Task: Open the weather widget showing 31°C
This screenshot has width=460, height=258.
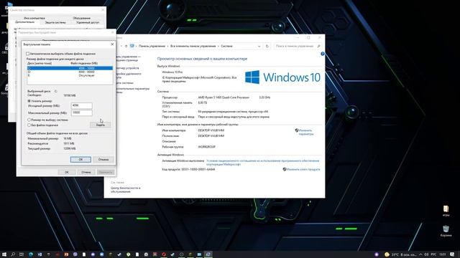Action: (x=400, y=254)
